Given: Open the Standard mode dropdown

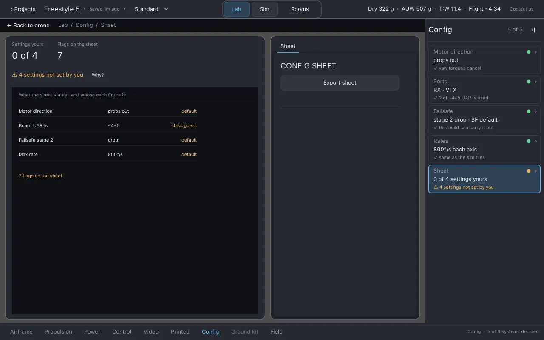Looking at the screenshot, I should point(151,9).
